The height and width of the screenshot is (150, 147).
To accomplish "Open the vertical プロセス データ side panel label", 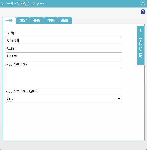I will pyautogui.click(x=141, y=48).
